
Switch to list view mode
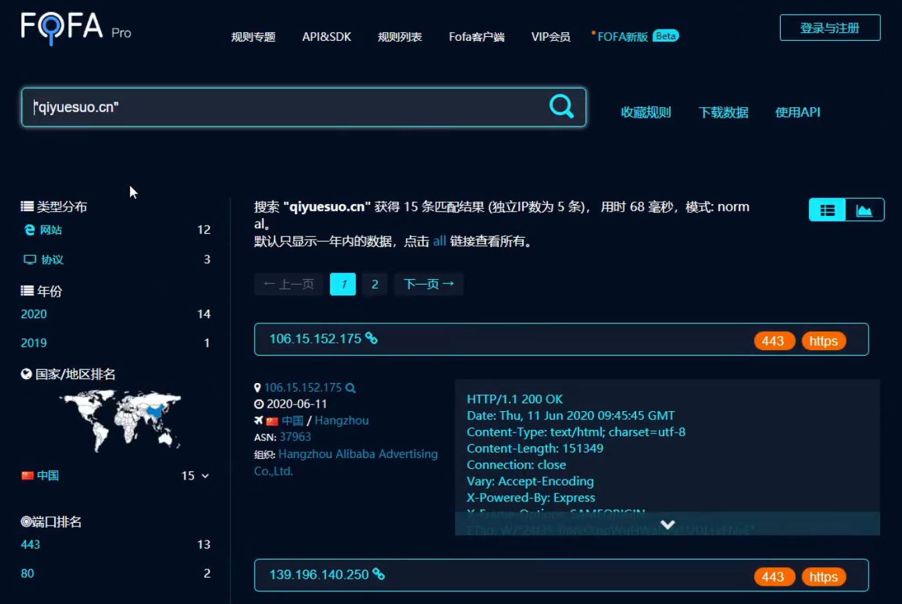click(x=827, y=210)
